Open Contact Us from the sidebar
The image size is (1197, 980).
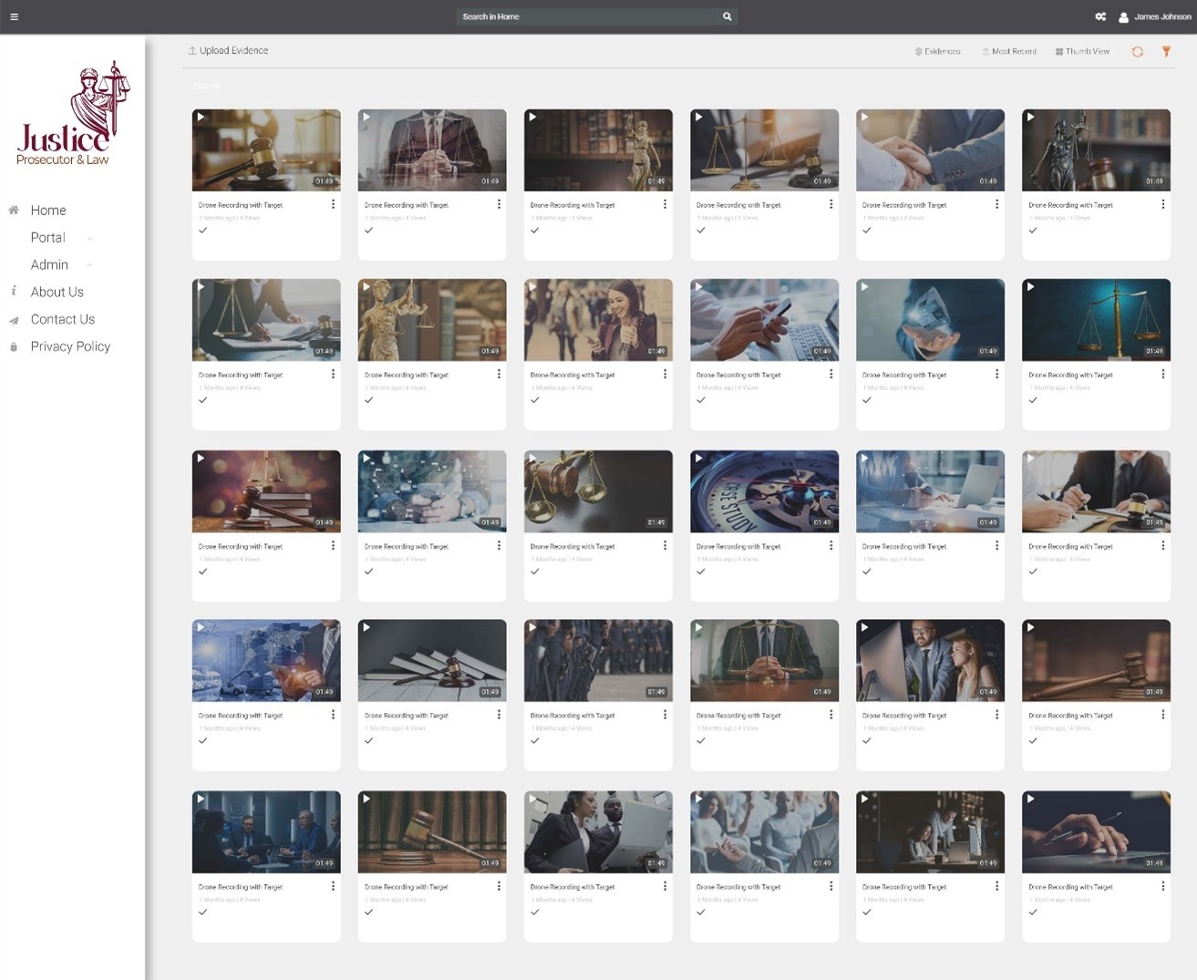click(x=62, y=319)
